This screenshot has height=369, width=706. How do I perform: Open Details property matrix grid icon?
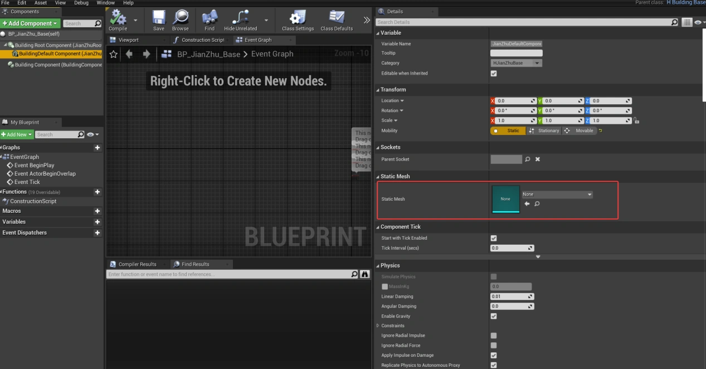(686, 22)
